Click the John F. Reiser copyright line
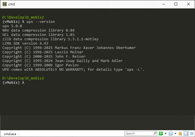195x137 pixels. (44, 57)
